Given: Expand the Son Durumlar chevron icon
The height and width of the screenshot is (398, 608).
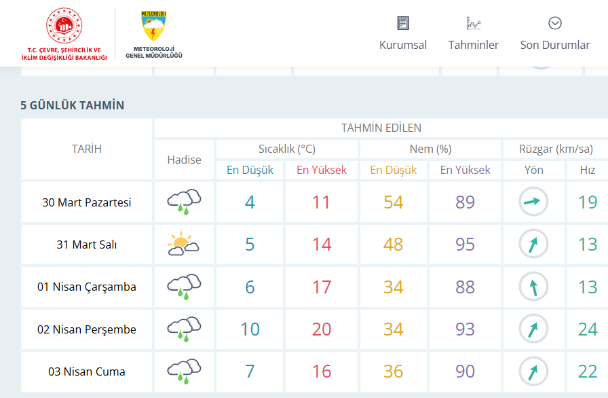Looking at the screenshot, I should click(555, 24).
